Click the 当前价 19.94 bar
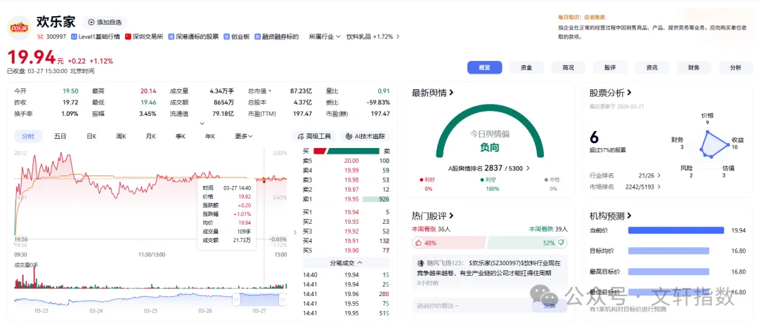 (x=676, y=230)
